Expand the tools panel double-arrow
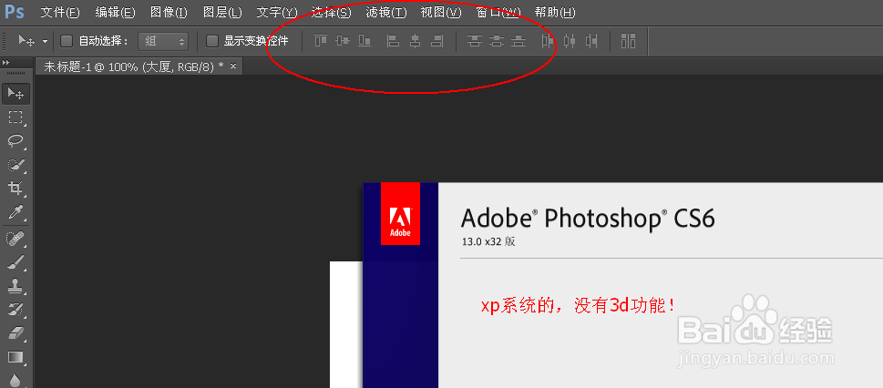Image resolution: width=883 pixels, height=388 pixels. tap(5, 62)
